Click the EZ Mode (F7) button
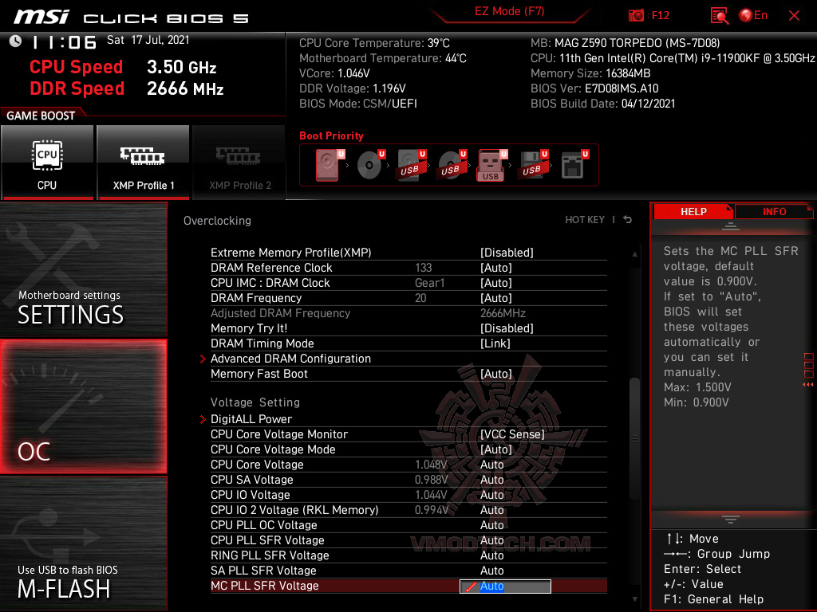Viewport: 817px width, 612px height. click(x=509, y=12)
